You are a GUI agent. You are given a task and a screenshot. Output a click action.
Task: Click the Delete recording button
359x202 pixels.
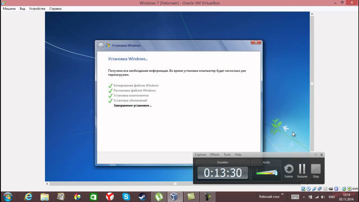click(x=289, y=171)
